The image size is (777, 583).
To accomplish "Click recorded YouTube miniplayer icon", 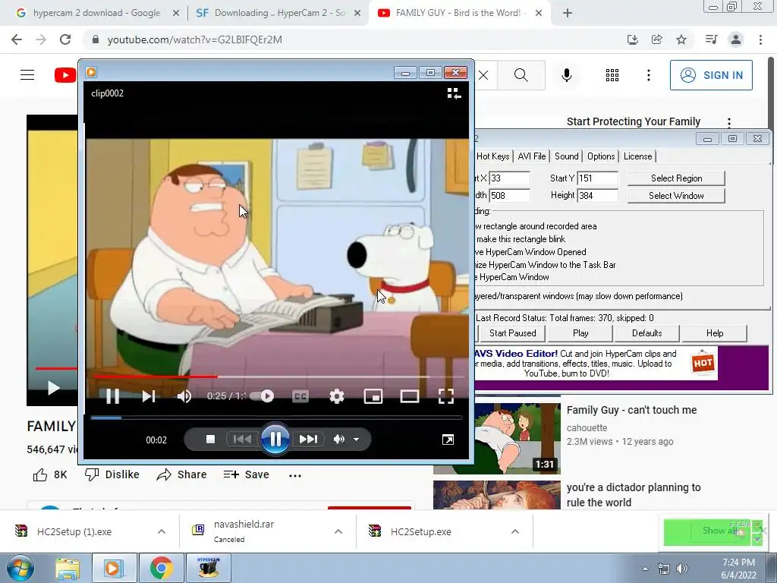I will (x=373, y=396).
